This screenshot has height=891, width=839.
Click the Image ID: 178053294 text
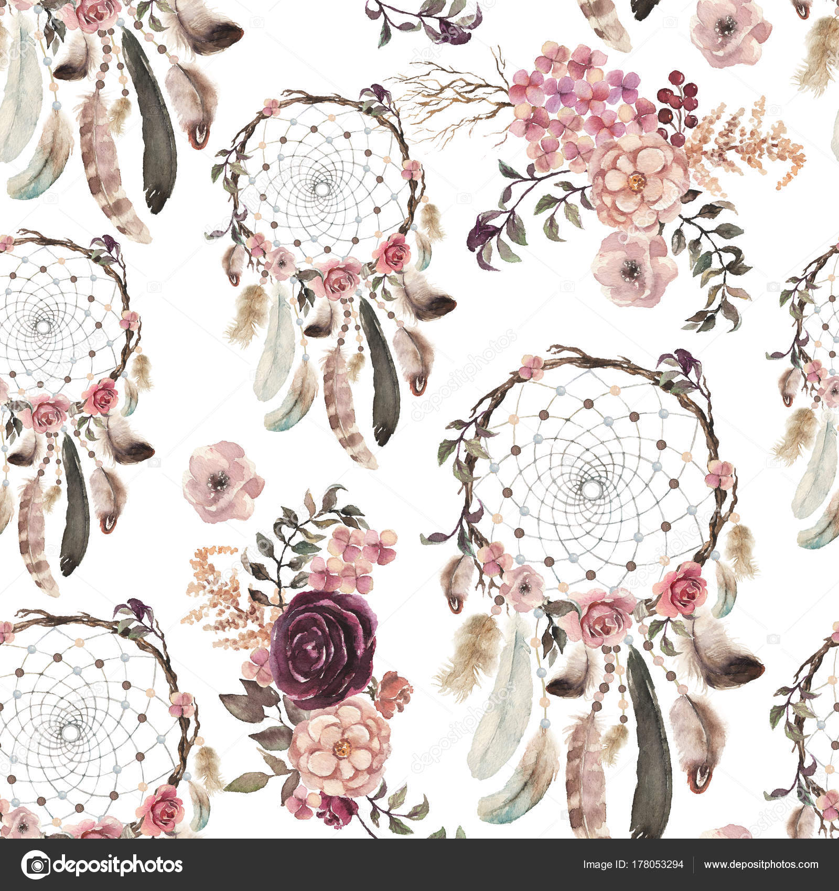pyautogui.click(x=633, y=865)
